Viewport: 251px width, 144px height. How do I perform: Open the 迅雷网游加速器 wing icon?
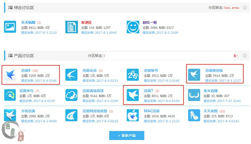71,115
